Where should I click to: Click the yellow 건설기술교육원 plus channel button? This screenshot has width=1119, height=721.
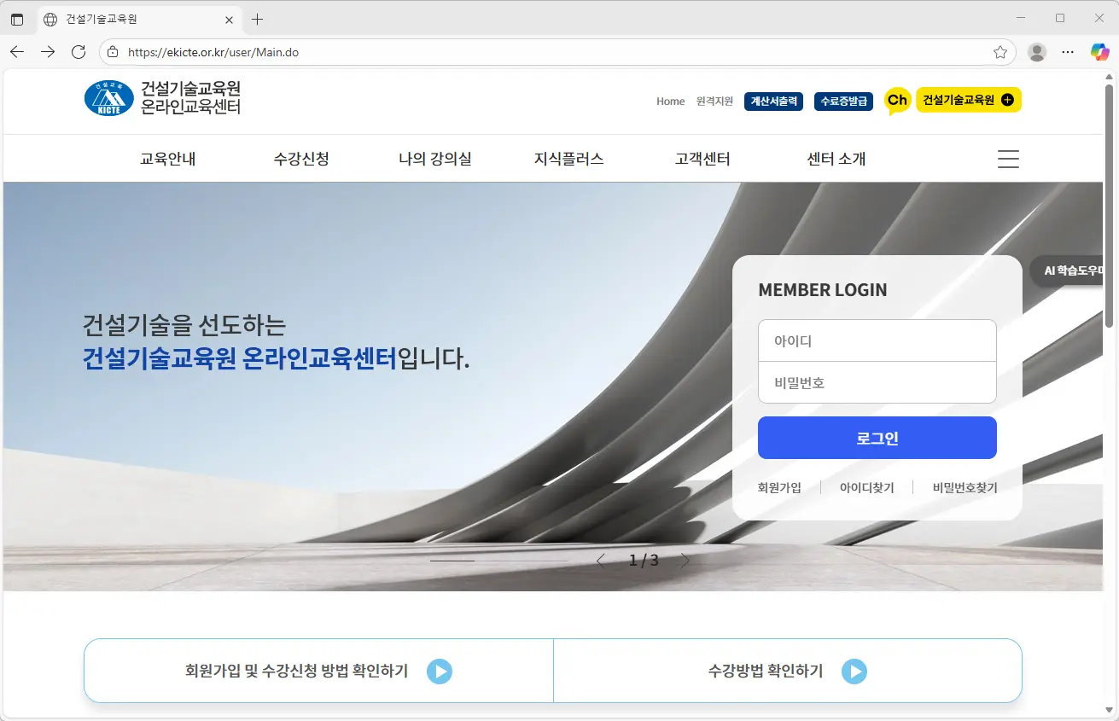969,100
